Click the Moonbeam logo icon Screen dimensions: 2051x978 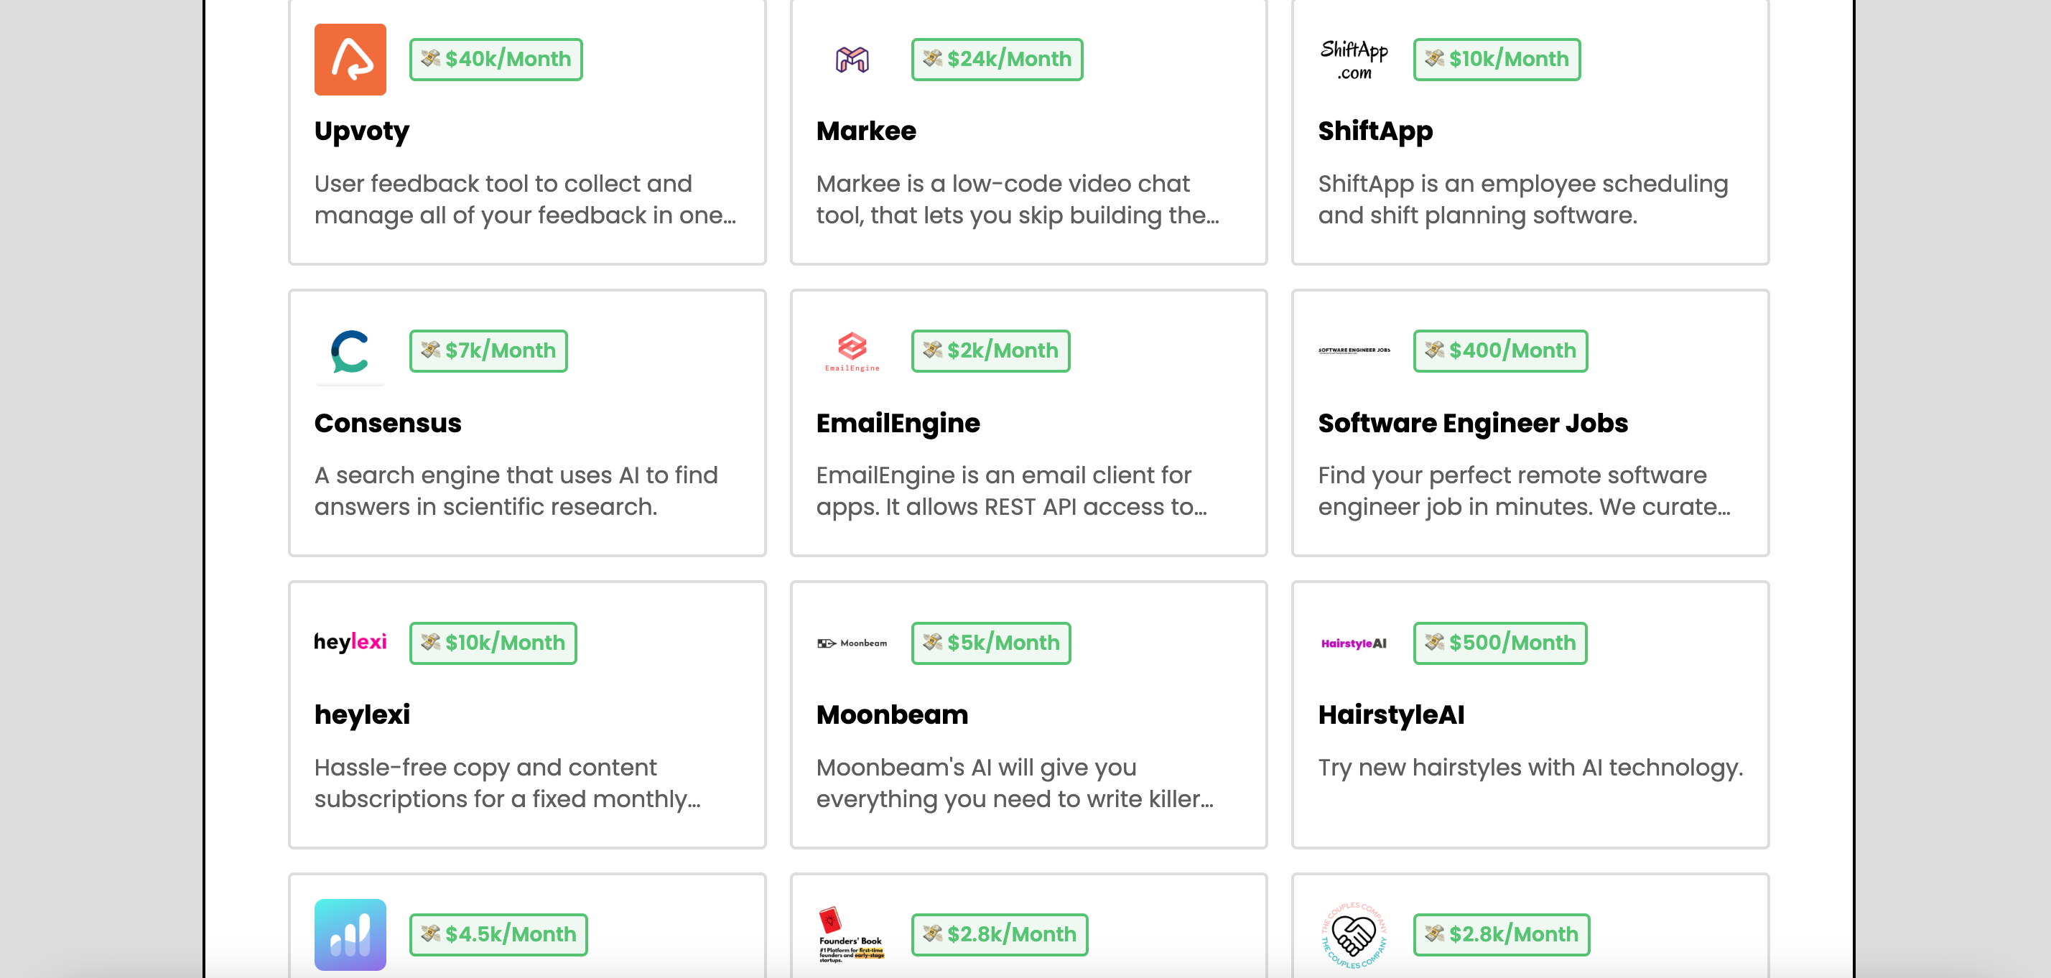851,643
